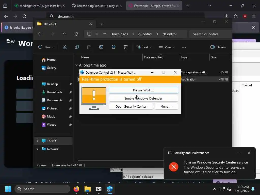Screen dimensions: 260x195
Task: Open notification bell in system tray
Action: [253, 189]
